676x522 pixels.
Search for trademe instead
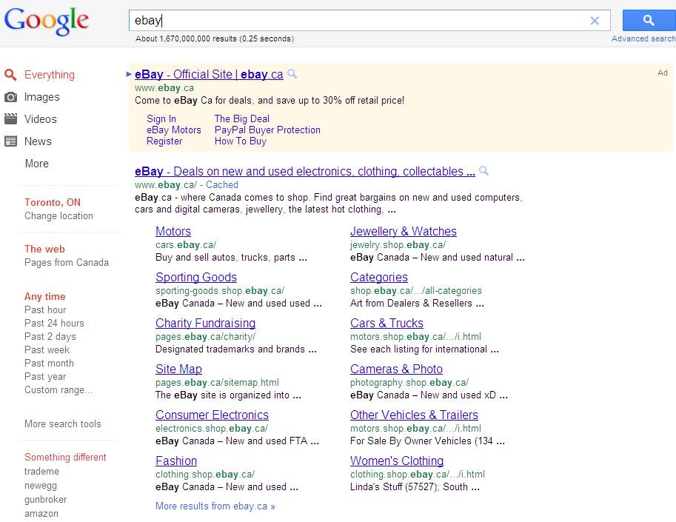[41, 471]
